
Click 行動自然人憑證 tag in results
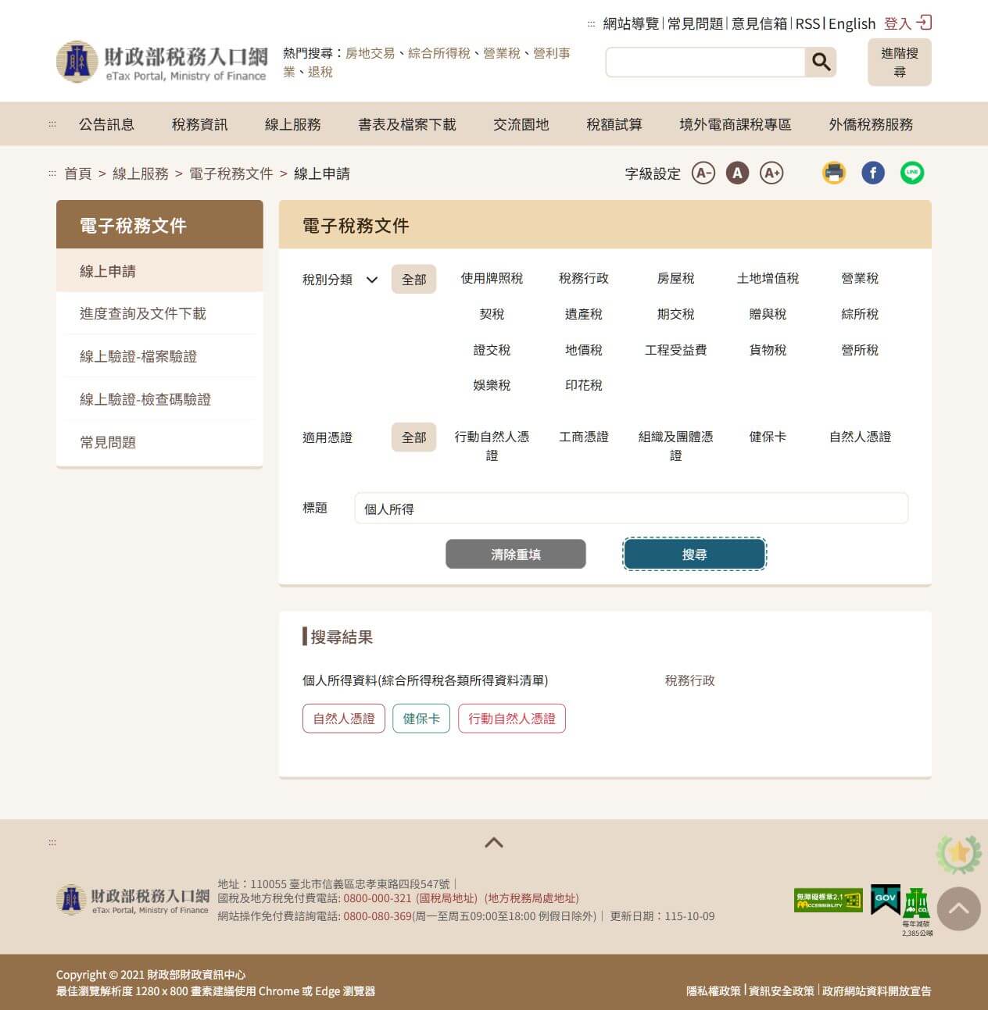[x=512, y=718]
